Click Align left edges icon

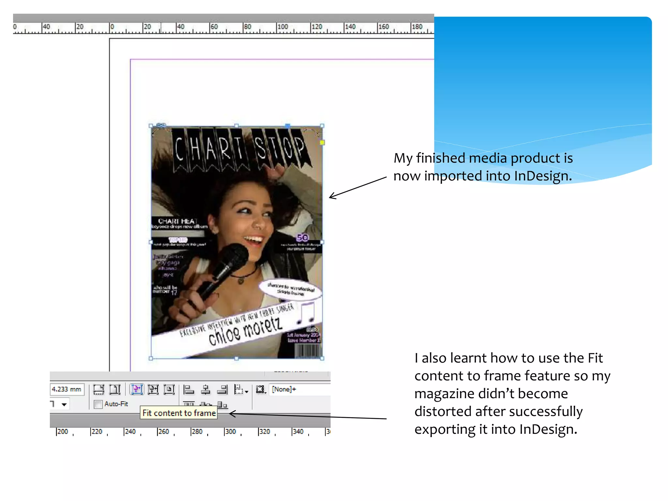[x=189, y=389]
